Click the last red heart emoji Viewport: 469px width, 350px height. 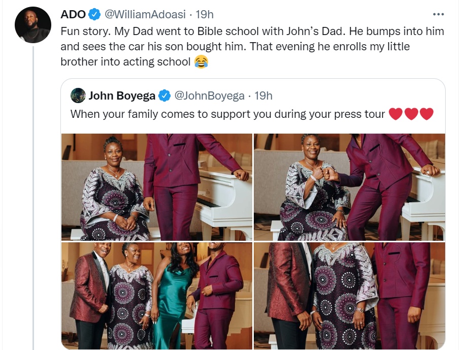point(426,114)
